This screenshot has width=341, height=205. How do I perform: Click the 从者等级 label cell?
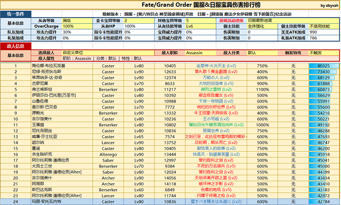pos(46,20)
